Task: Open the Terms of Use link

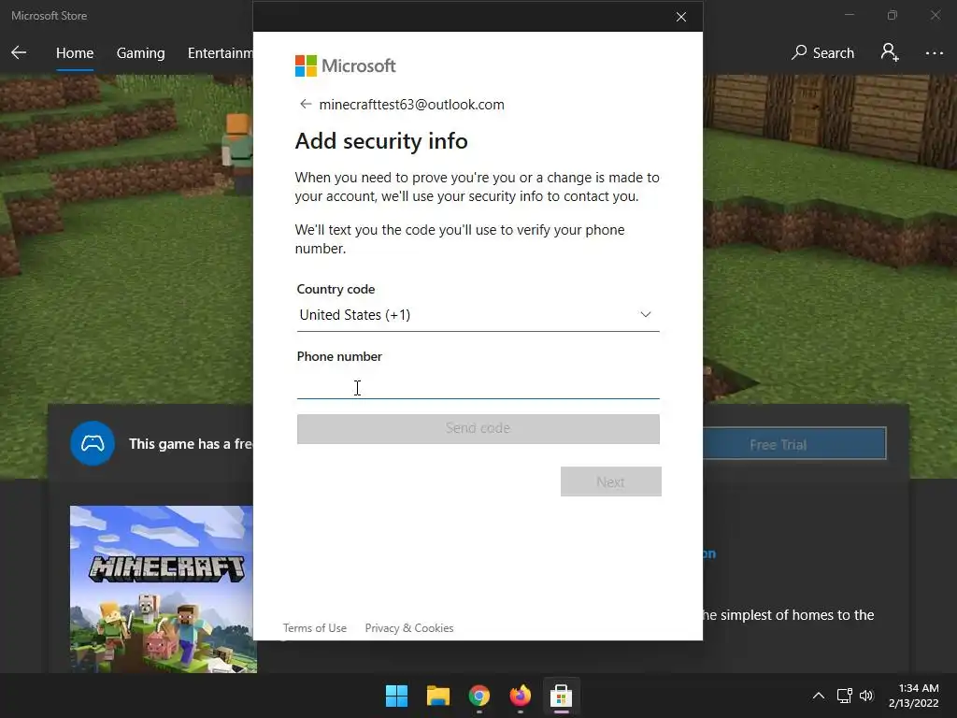Action: 314,627
